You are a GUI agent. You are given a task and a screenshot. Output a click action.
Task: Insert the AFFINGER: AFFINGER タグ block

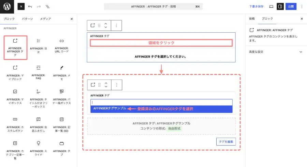click(15, 47)
